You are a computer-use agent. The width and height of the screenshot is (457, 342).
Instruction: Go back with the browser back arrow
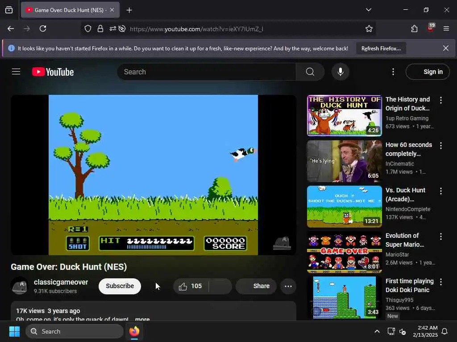[x=11, y=28]
